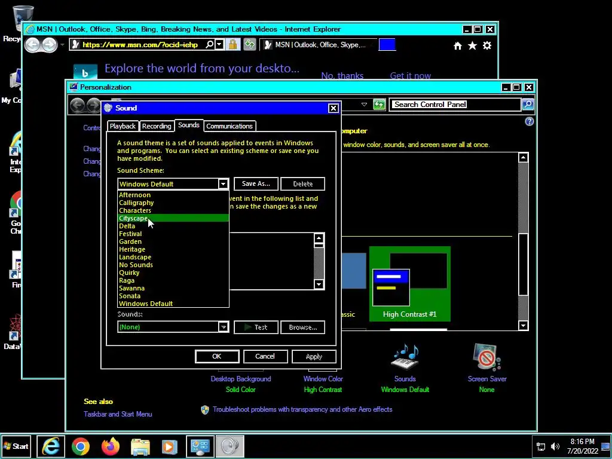Click the Delete scheme button
This screenshot has height=459, width=612.
point(303,184)
